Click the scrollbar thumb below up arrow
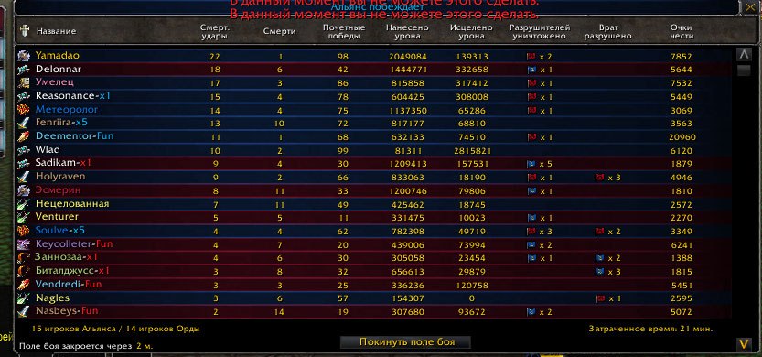This screenshot has width=762, height=357. tap(744, 70)
